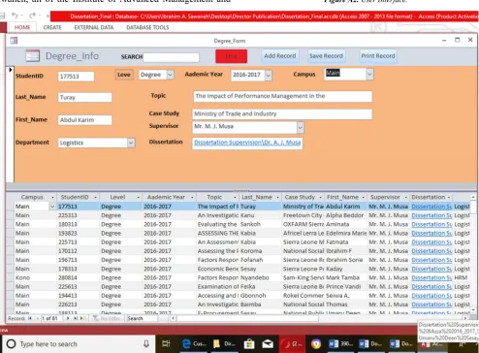Screen dimensions: 479x353
Task: Select the Campus cell reading Kono
Action: [36, 277]
